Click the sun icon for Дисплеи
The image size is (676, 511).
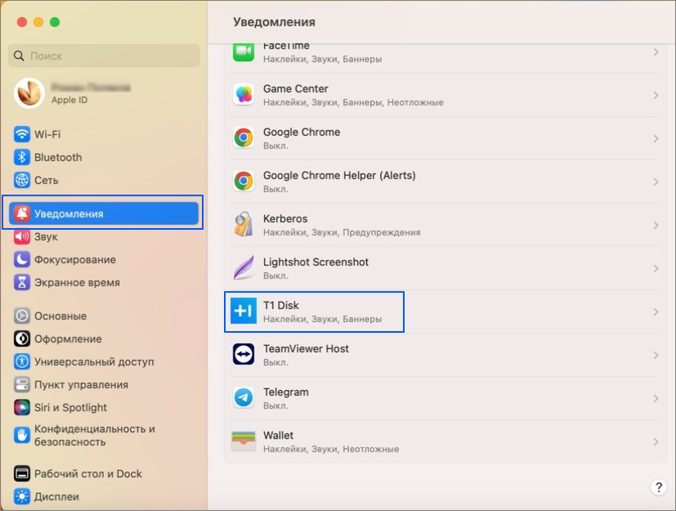click(21, 497)
